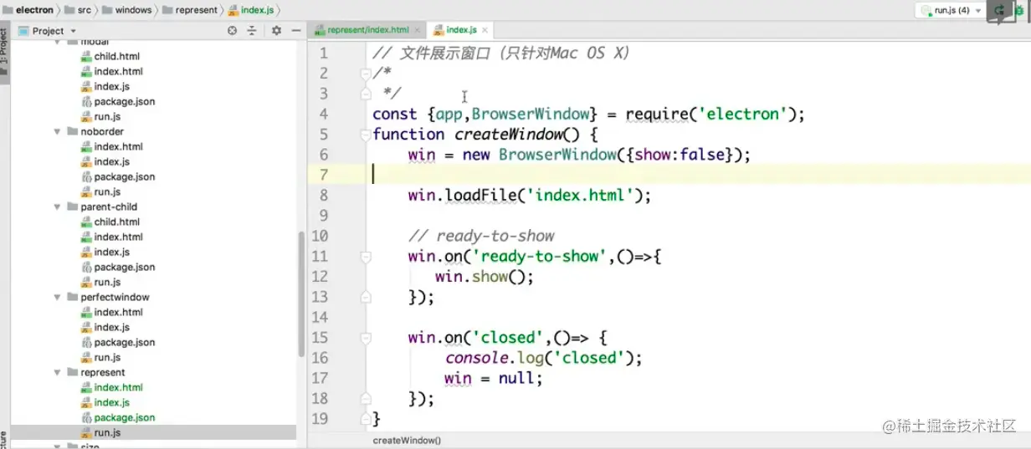
Task: Select the parent-child folder name
Action: point(109,207)
